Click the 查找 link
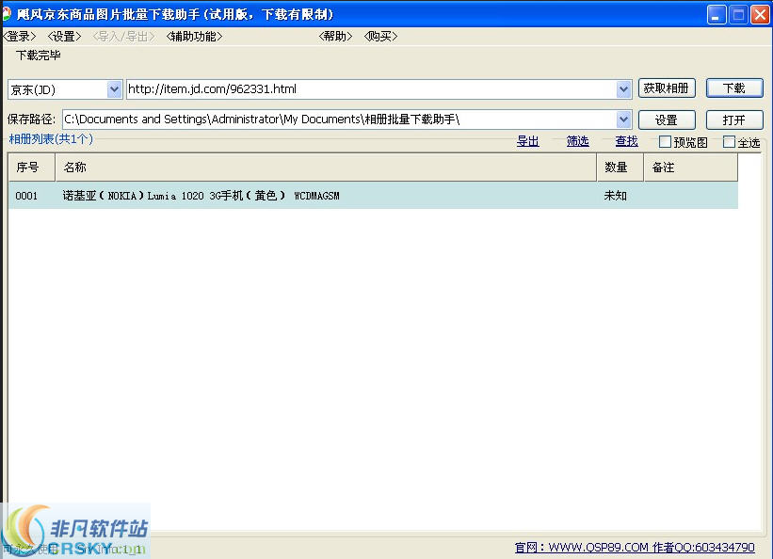Image resolution: width=773 pixels, height=559 pixels. pyautogui.click(x=626, y=141)
